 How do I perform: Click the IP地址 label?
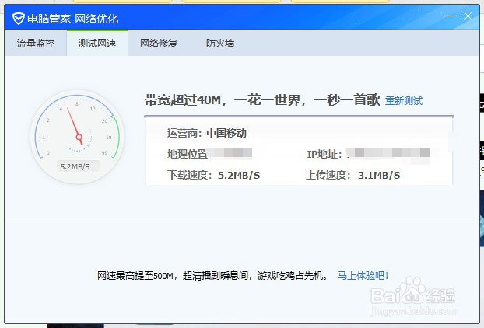tap(324, 154)
